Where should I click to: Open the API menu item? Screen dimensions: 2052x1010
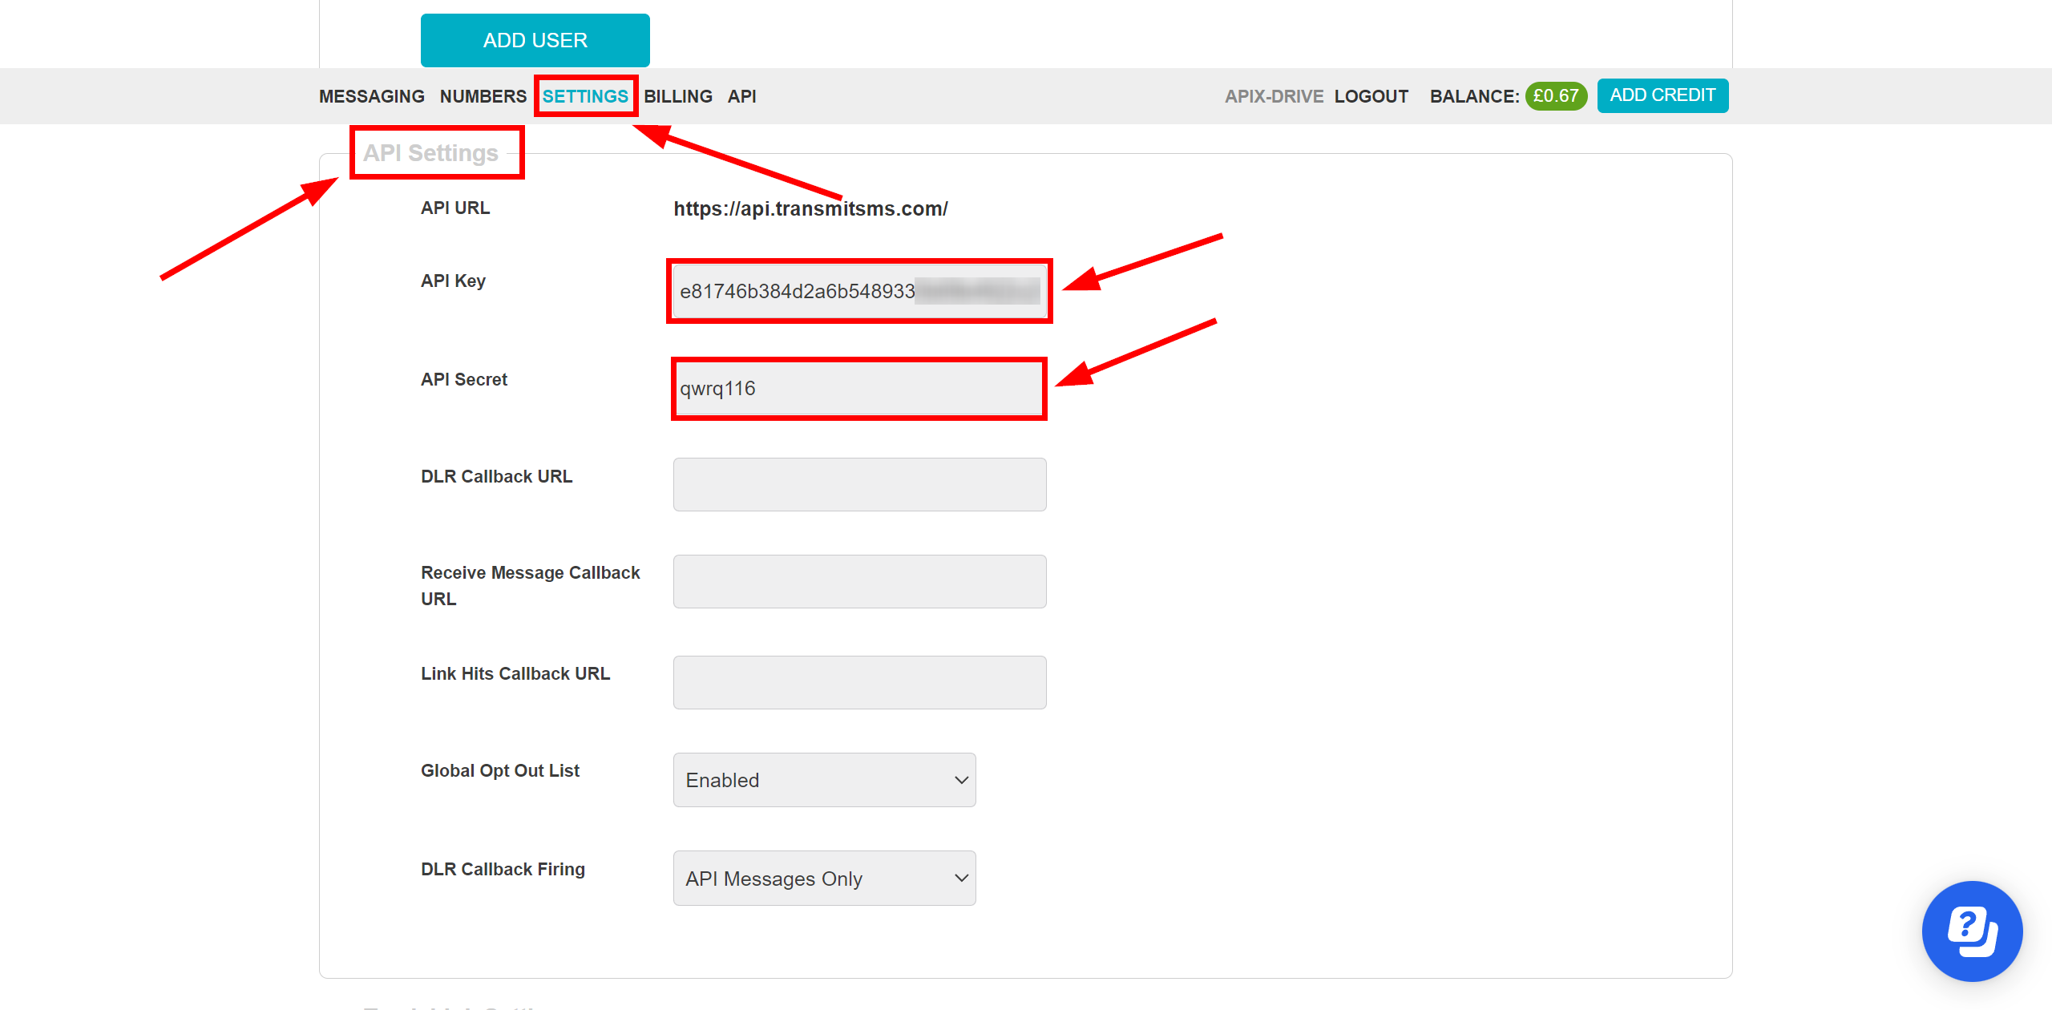[x=742, y=96]
